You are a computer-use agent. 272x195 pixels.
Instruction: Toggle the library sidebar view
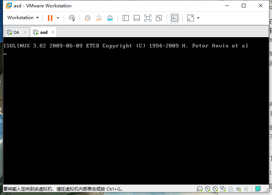pos(126,18)
